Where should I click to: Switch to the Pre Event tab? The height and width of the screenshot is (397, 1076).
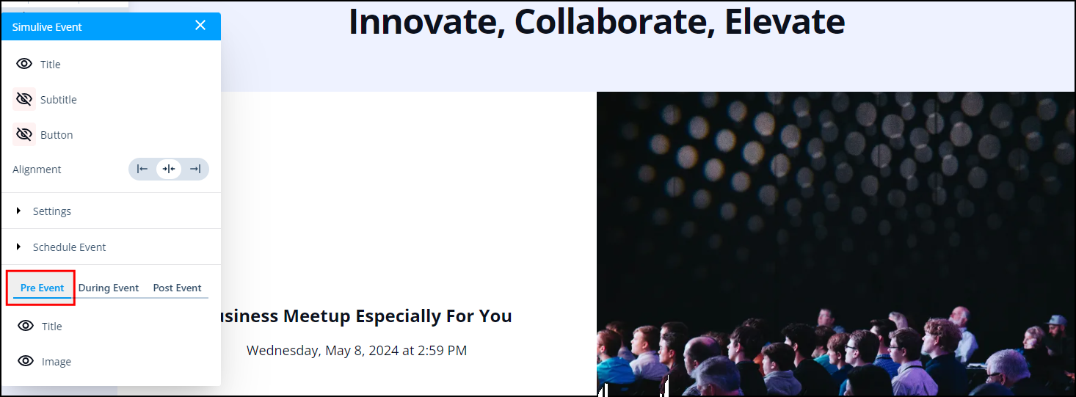pyautogui.click(x=42, y=288)
